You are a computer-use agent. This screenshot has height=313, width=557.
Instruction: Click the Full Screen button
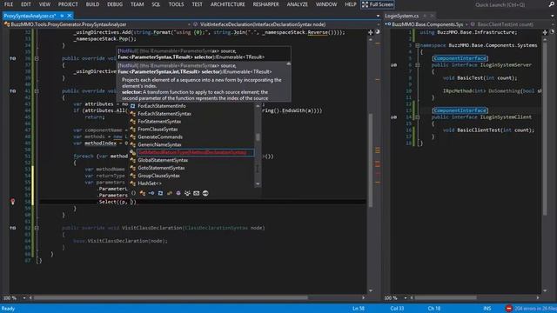[x=378, y=4]
